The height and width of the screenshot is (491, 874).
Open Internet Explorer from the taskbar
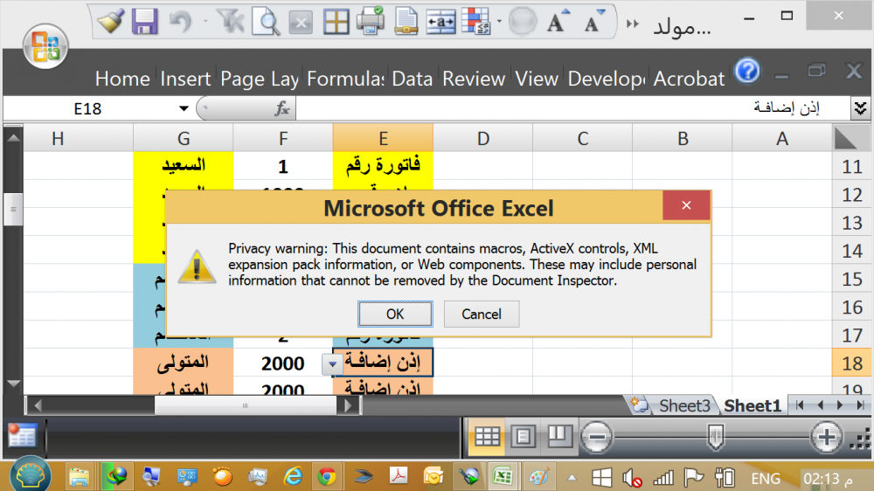[293, 476]
